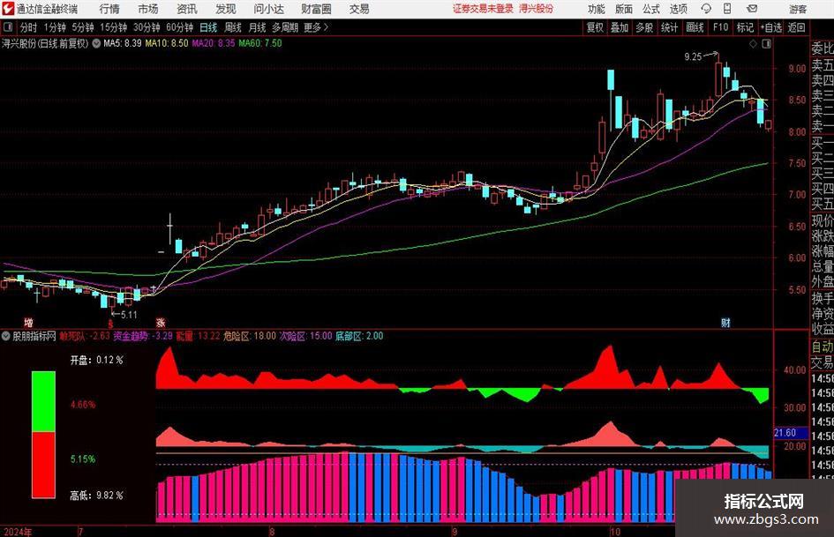The image size is (834, 537).
Task: Click the MA60: 7.50 value
Action: coord(260,43)
